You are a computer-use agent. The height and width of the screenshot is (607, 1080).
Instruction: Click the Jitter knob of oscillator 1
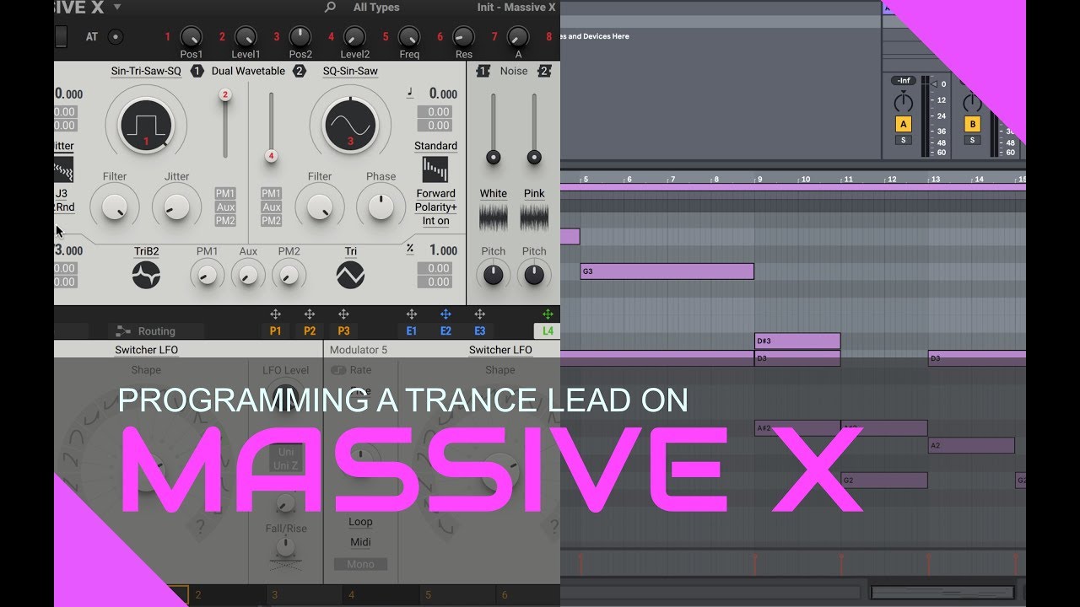[176, 207]
